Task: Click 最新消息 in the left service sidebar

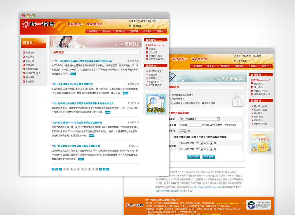Action: 30,53
